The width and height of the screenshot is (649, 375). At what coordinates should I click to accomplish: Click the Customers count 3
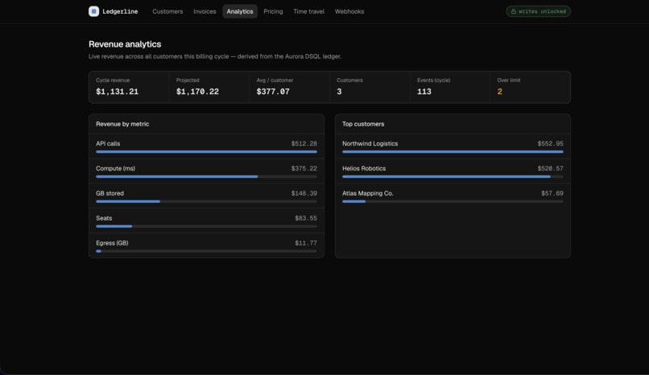340,92
